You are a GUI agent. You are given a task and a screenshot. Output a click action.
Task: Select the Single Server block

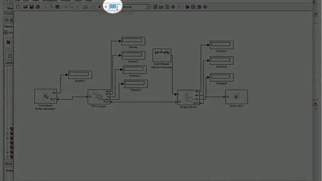point(188,97)
